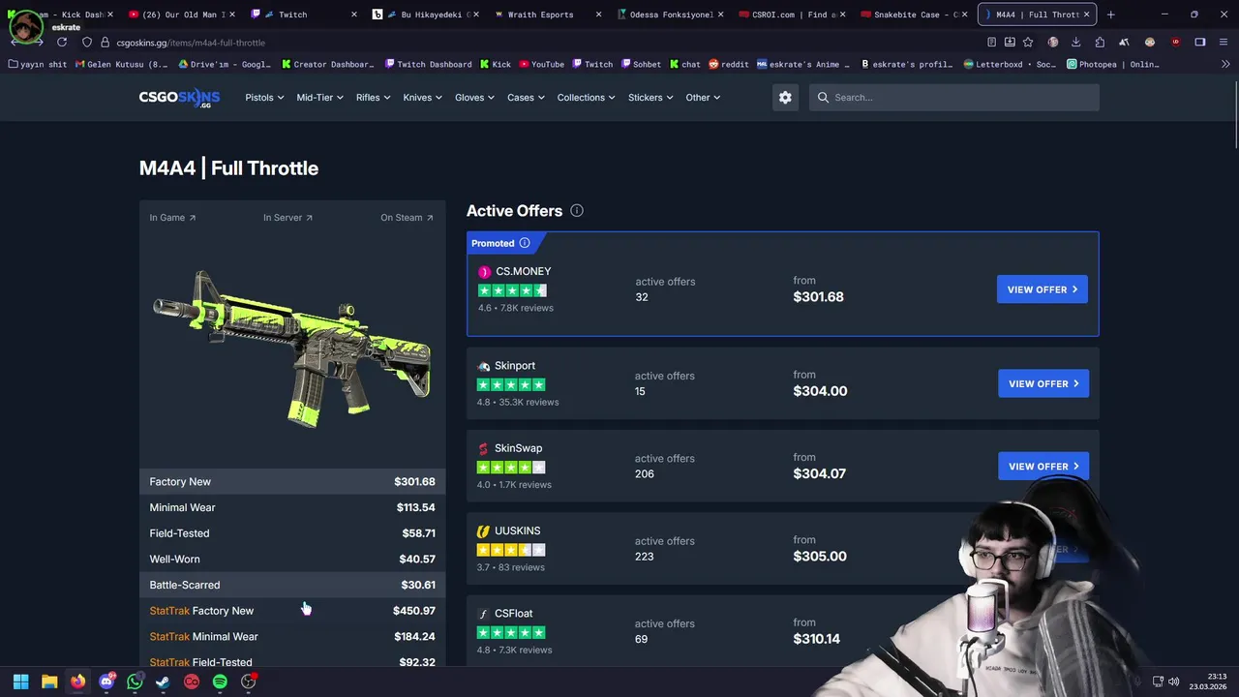Switch to the Odessa Fonksiyonel browser tab

pyautogui.click(x=669, y=15)
